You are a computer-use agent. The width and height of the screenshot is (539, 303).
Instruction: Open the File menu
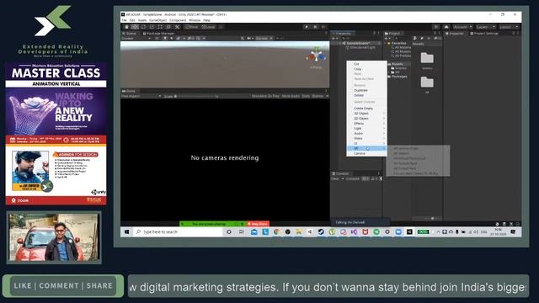[125, 20]
